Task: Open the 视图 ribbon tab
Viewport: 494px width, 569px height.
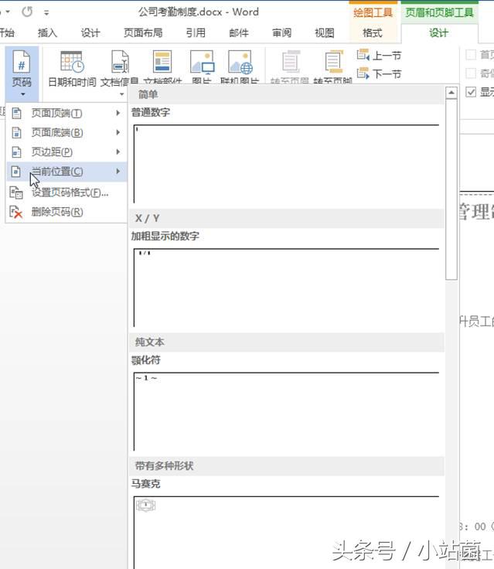Action: pyautogui.click(x=324, y=33)
